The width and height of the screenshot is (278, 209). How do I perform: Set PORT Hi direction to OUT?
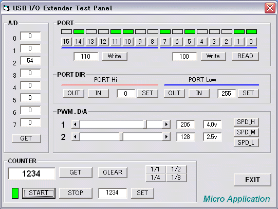pyautogui.click(x=73, y=93)
